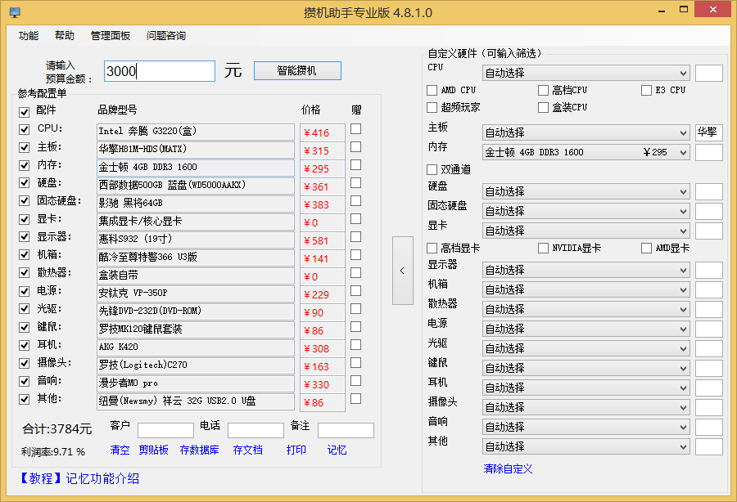This screenshot has height=502, width=737.
Task: Uncheck the 显示器 component checkbox
Action: [25, 237]
